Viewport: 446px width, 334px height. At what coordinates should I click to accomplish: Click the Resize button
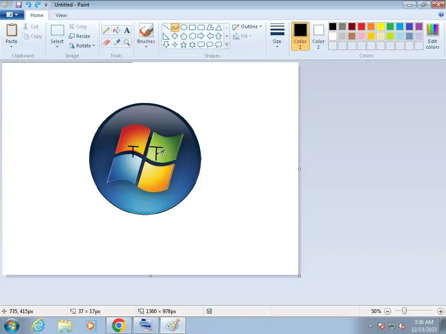tap(79, 36)
